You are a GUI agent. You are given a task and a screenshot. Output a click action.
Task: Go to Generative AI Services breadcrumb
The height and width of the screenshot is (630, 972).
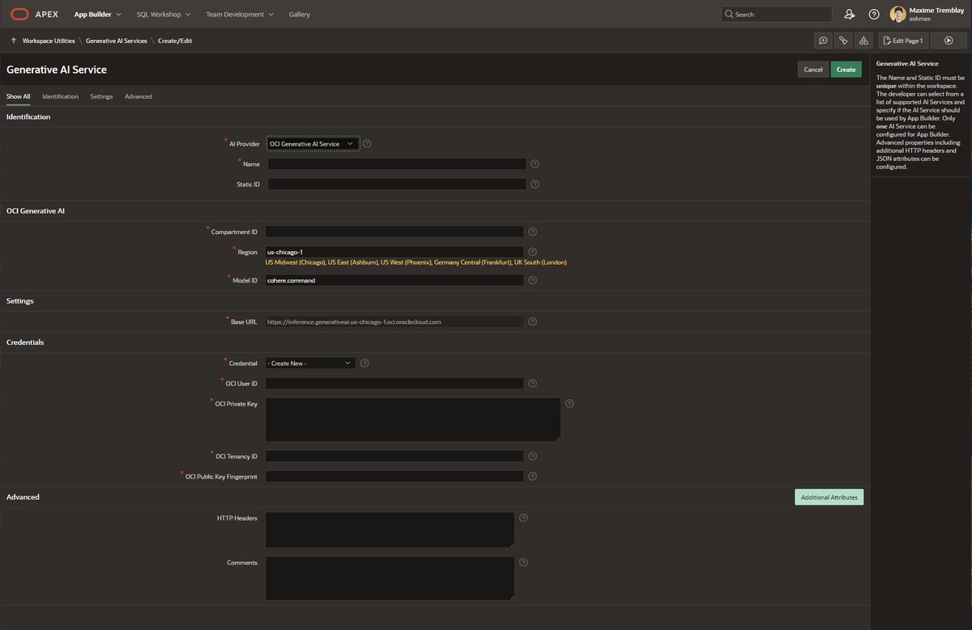tap(117, 40)
